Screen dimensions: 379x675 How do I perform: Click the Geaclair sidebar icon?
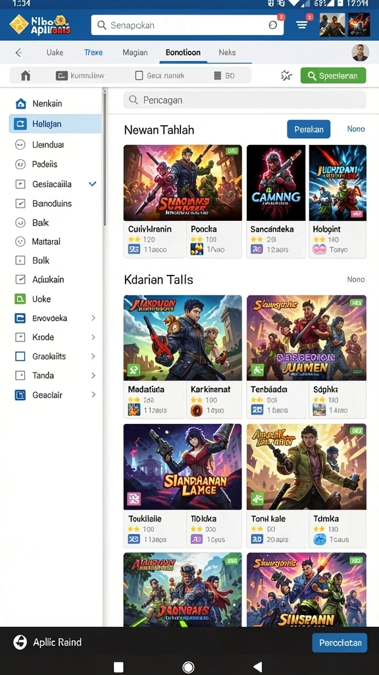pyautogui.click(x=20, y=395)
